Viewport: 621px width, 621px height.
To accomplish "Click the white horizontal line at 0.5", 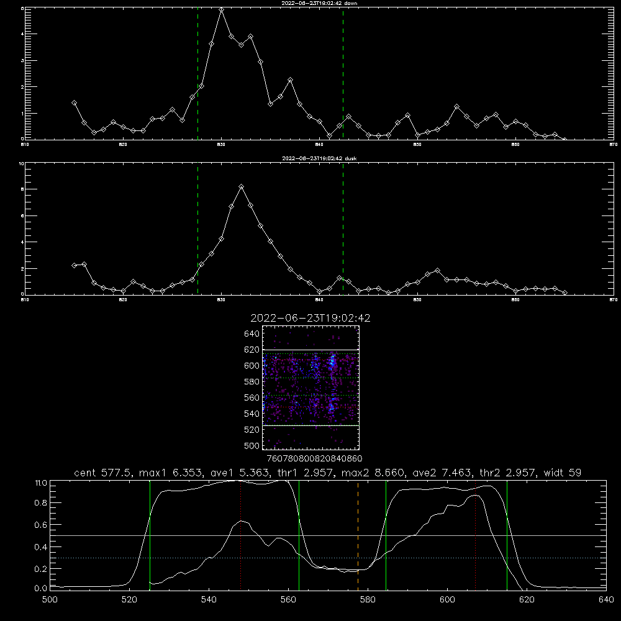I will (x=328, y=535).
